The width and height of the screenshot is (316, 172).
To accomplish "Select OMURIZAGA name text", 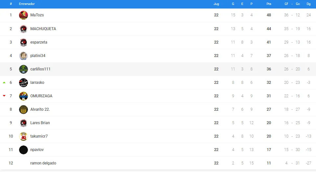I will (41, 96).
